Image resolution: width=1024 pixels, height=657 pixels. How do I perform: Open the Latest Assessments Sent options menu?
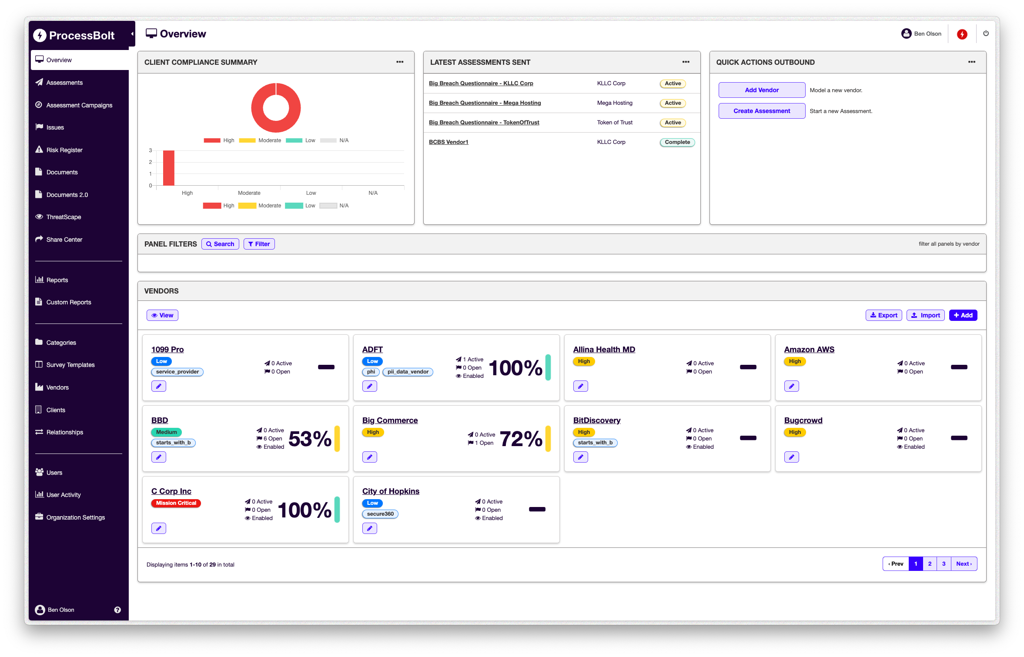click(x=686, y=62)
